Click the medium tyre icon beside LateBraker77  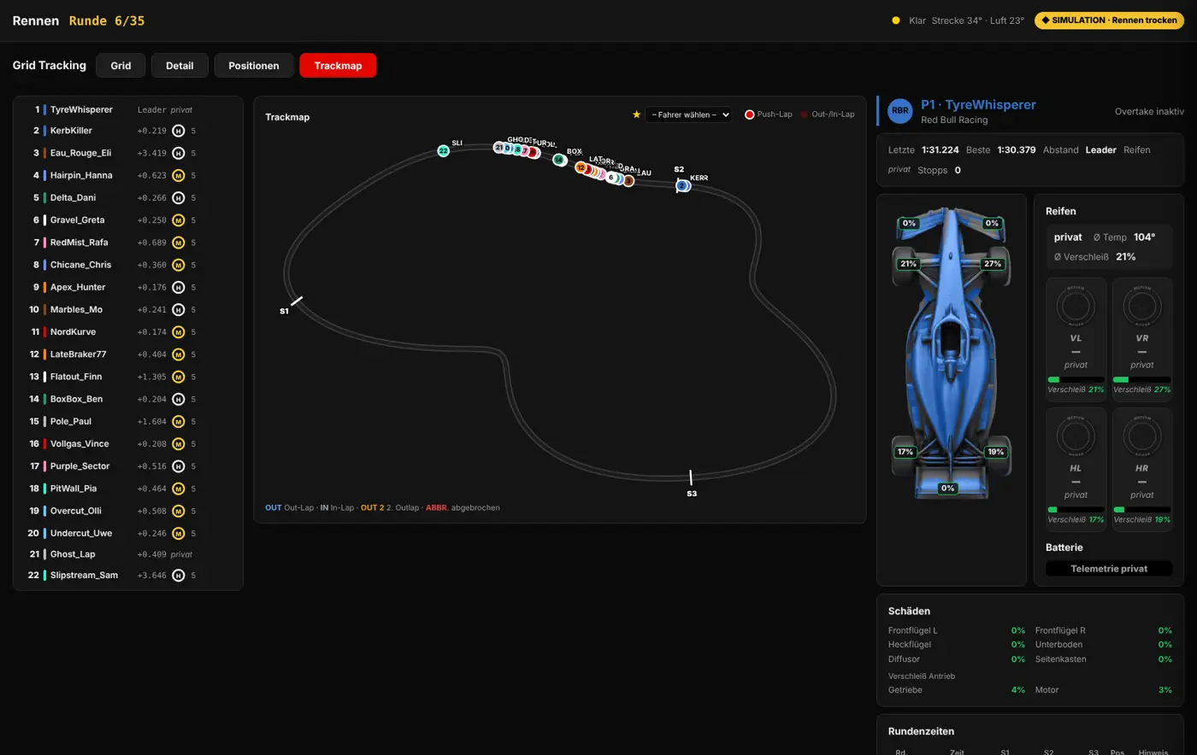(179, 354)
